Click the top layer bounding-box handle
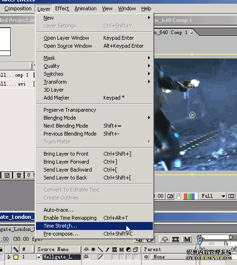Image resolution: width=237 pixels, height=265 pixels. click(x=192, y=54)
